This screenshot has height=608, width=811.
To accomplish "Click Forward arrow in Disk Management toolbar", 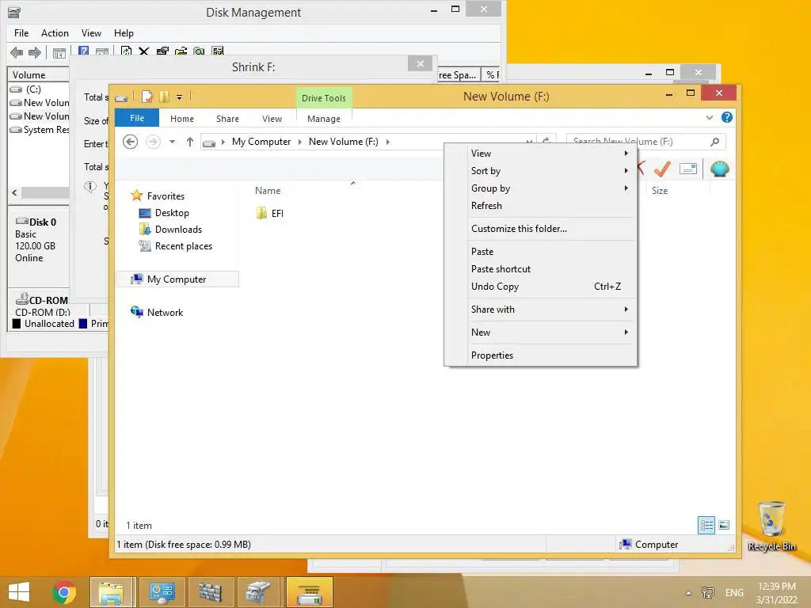I will pyautogui.click(x=35, y=52).
